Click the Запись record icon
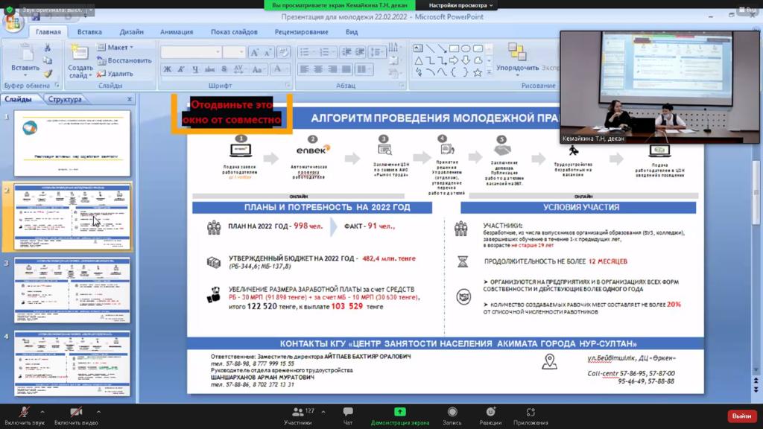The width and height of the screenshot is (763, 429). click(452, 413)
